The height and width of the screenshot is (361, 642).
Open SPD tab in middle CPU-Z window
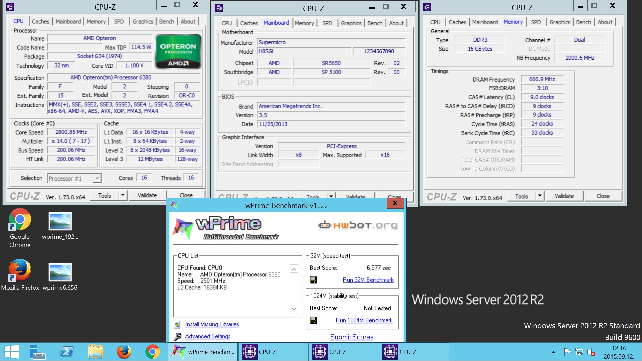(x=327, y=23)
